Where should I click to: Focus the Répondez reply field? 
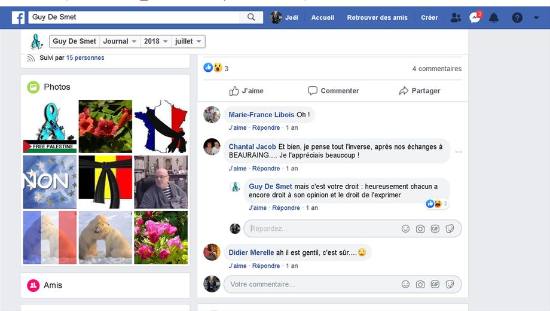[x=353, y=229]
